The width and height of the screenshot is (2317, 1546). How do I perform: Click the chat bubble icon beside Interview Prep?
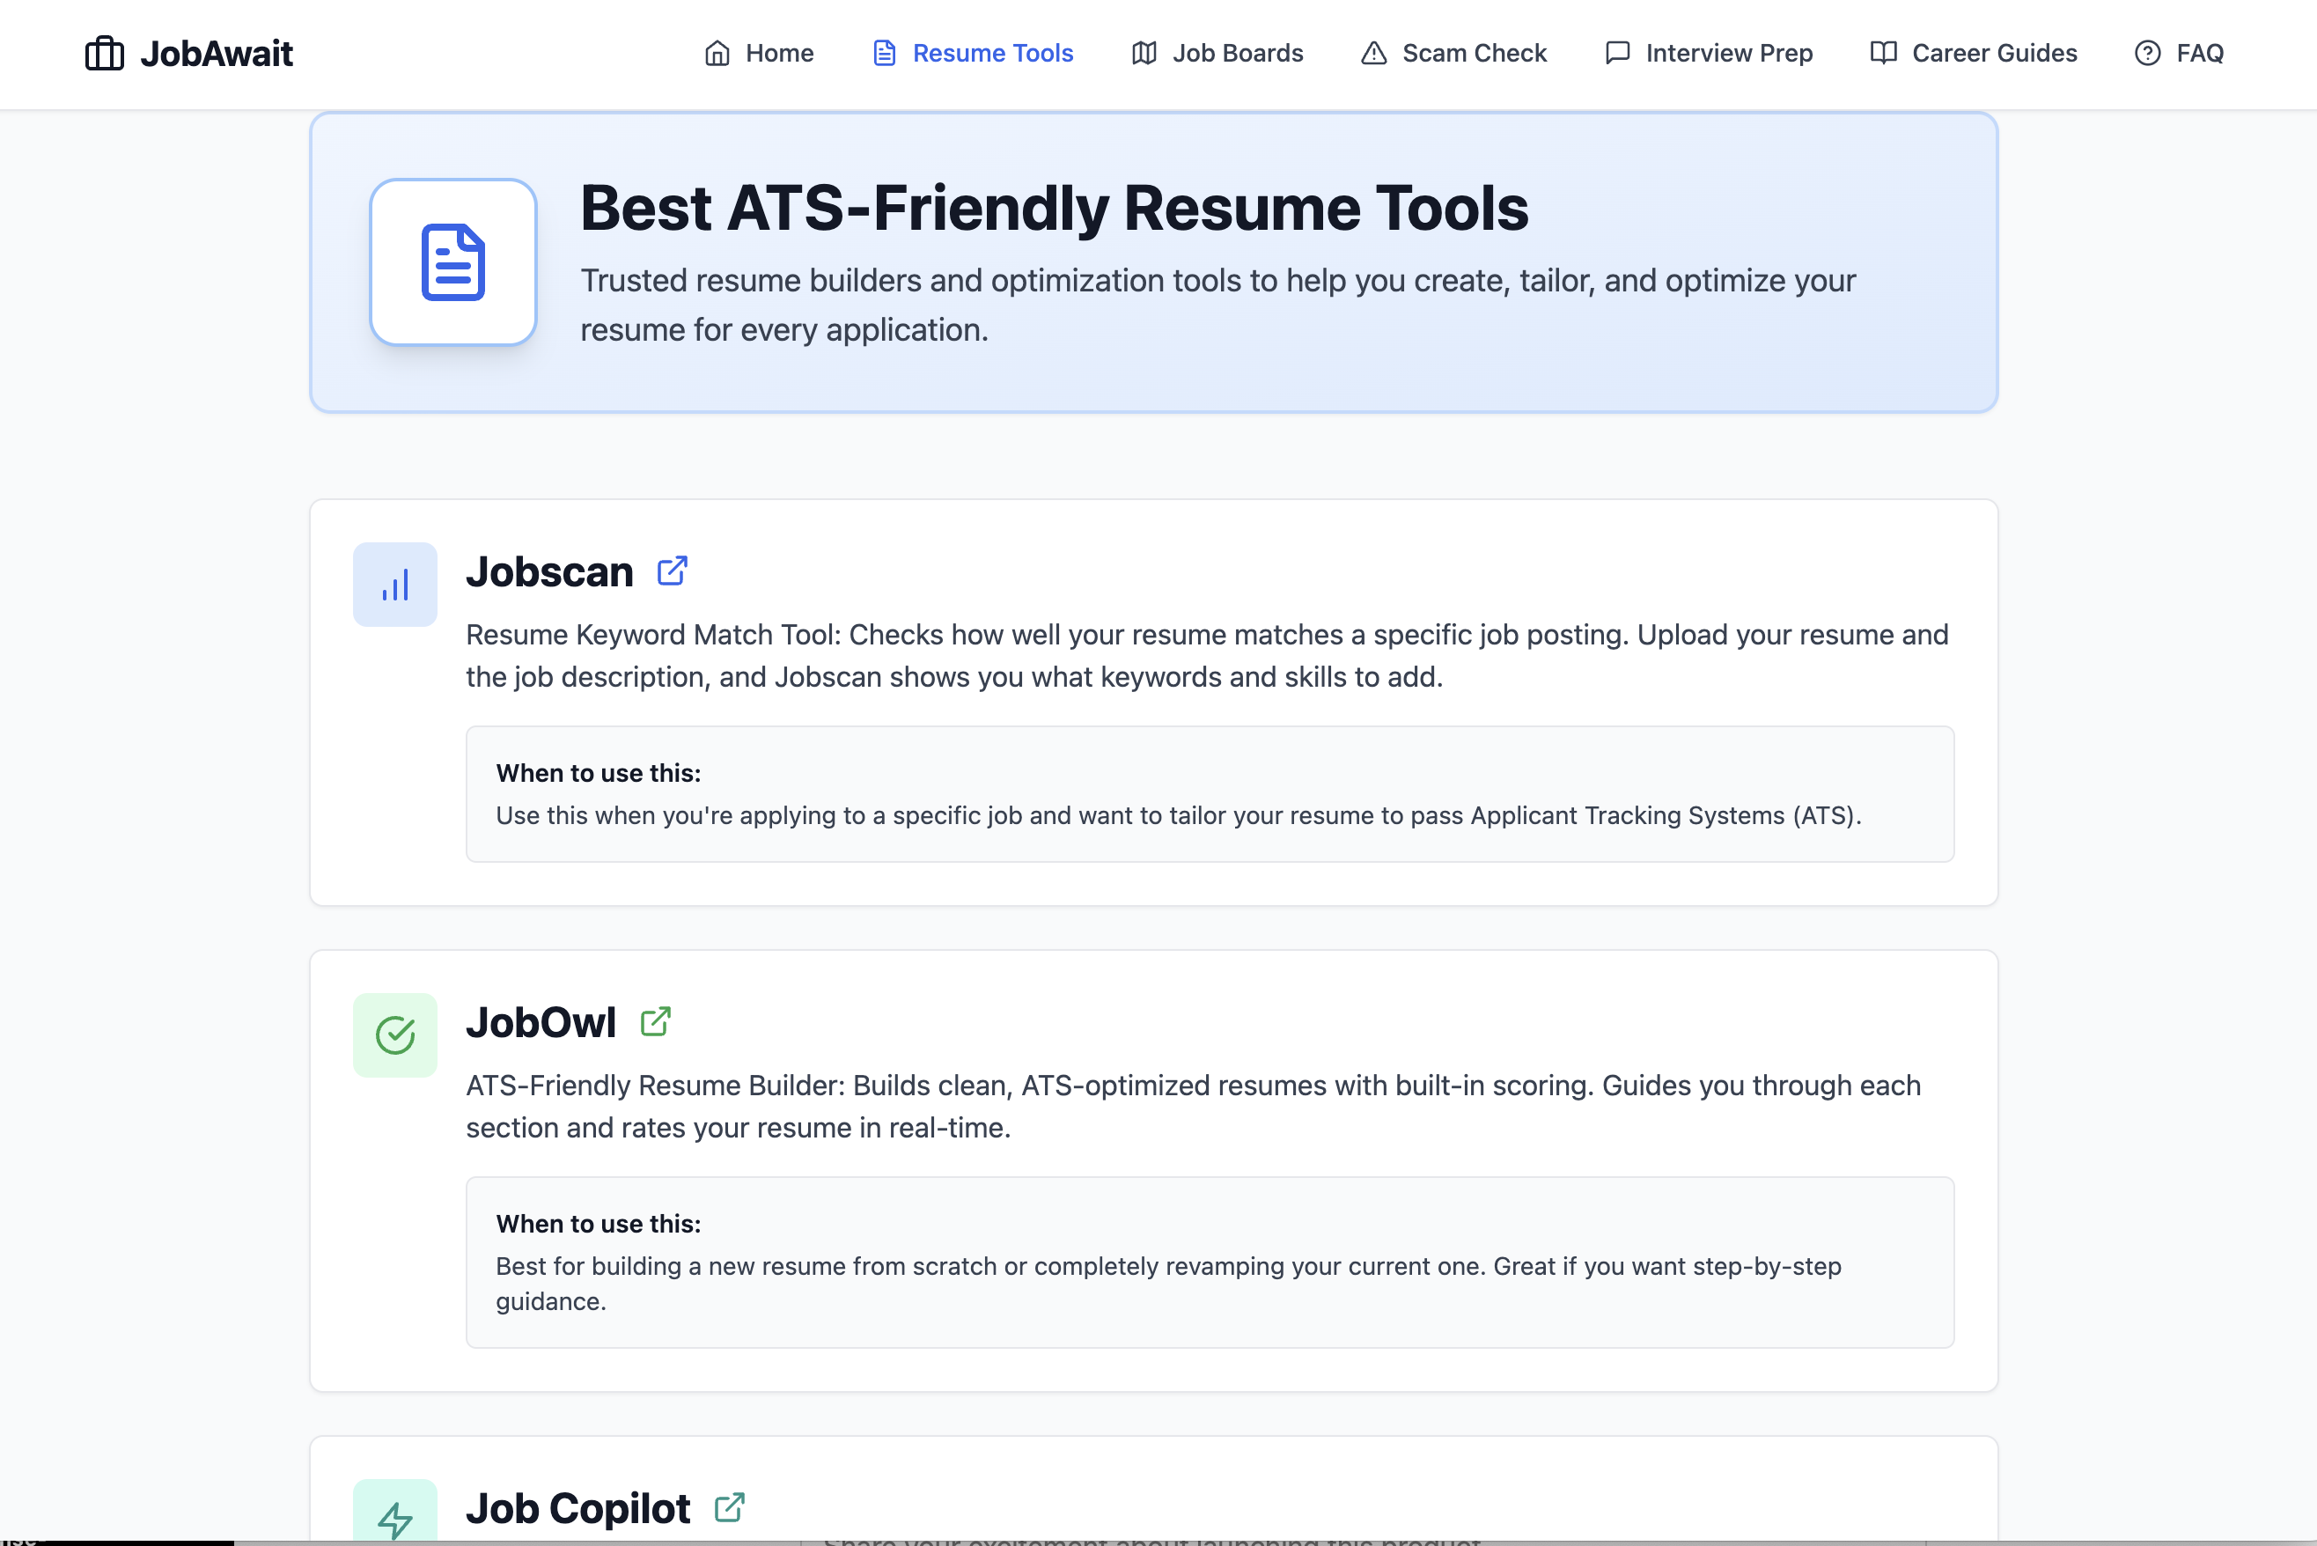pyautogui.click(x=1616, y=53)
